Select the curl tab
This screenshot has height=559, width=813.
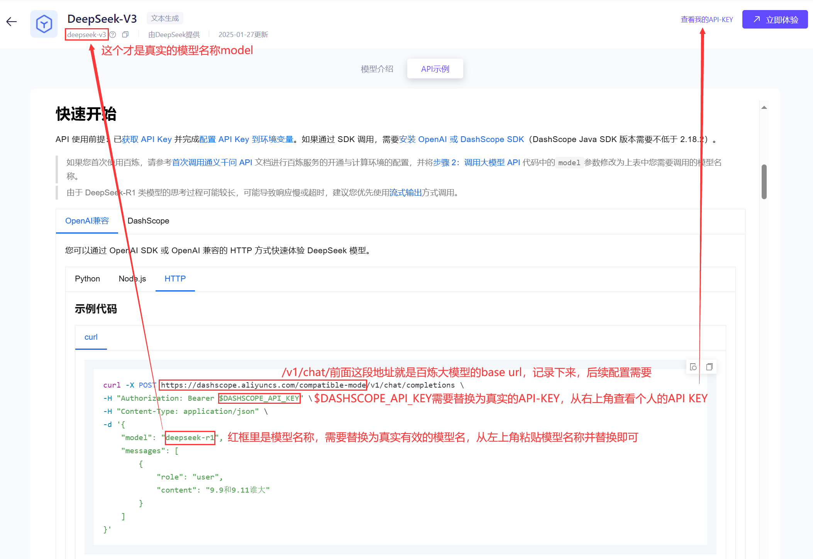(x=91, y=337)
